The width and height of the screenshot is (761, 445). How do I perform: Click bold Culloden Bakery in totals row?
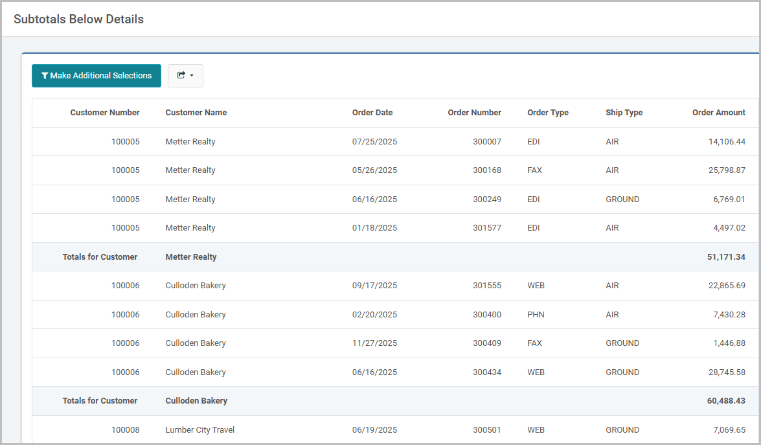click(x=196, y=401)
